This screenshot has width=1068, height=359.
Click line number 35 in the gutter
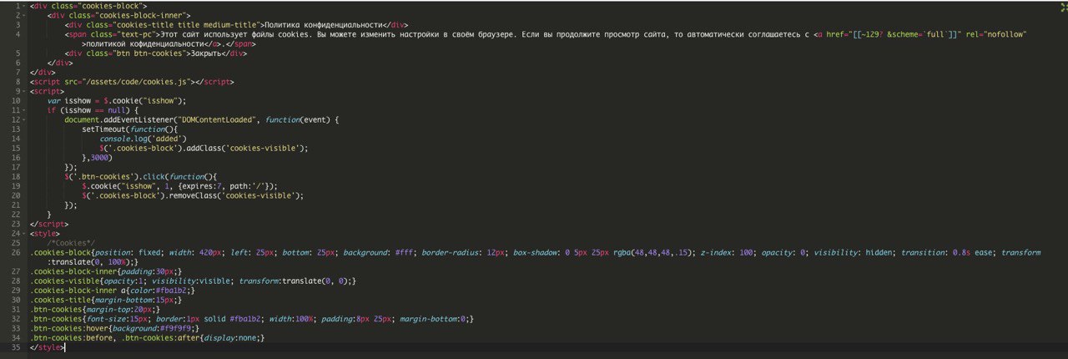coord(15,347)
